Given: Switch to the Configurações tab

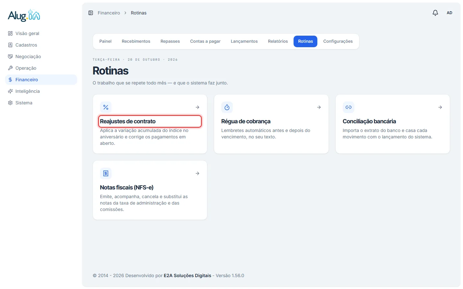Looking at the screenshot, I should 338,41.
